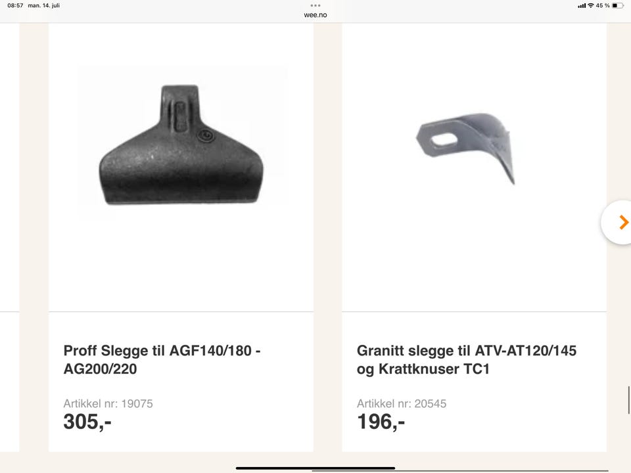Image resolution: width=631 pixels, height=473 pixels.
Task: Tap the 08:57 clock in status bar
Action: (15, 6)
